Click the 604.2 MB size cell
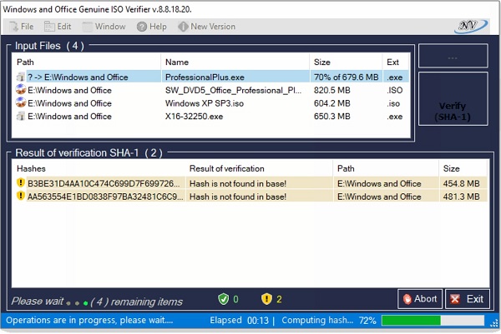Viewport: 501px width, 334px height. click(x=332, y=103)
